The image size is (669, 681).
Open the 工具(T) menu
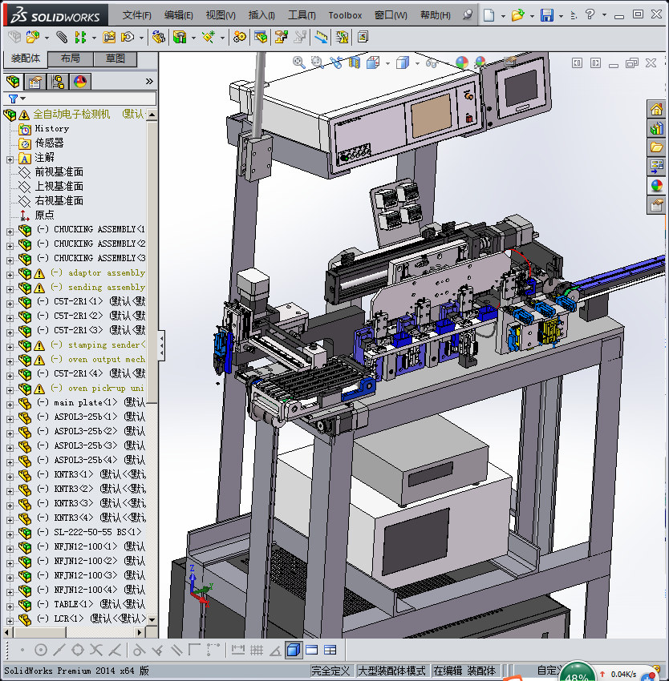[302, 15]
